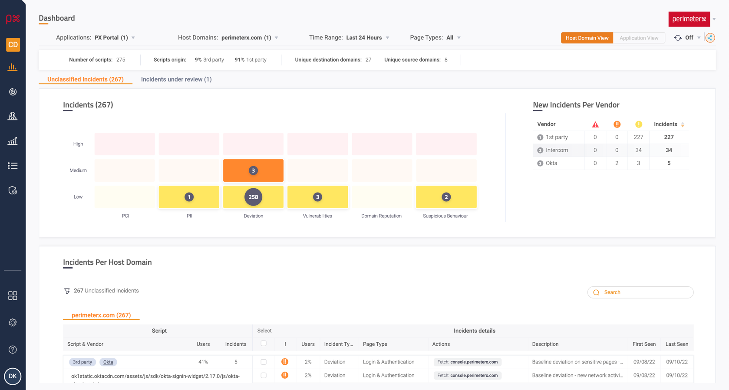
Task: Click the search magnifier icon
Action: pyautogui.click(x=596, y=292)
